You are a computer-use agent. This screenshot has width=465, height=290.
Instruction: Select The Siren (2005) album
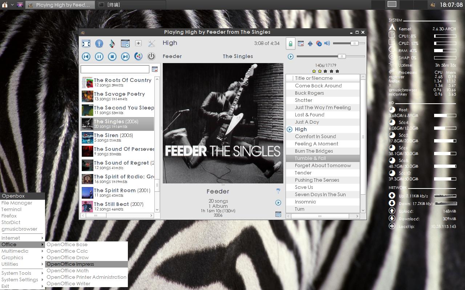117,137
